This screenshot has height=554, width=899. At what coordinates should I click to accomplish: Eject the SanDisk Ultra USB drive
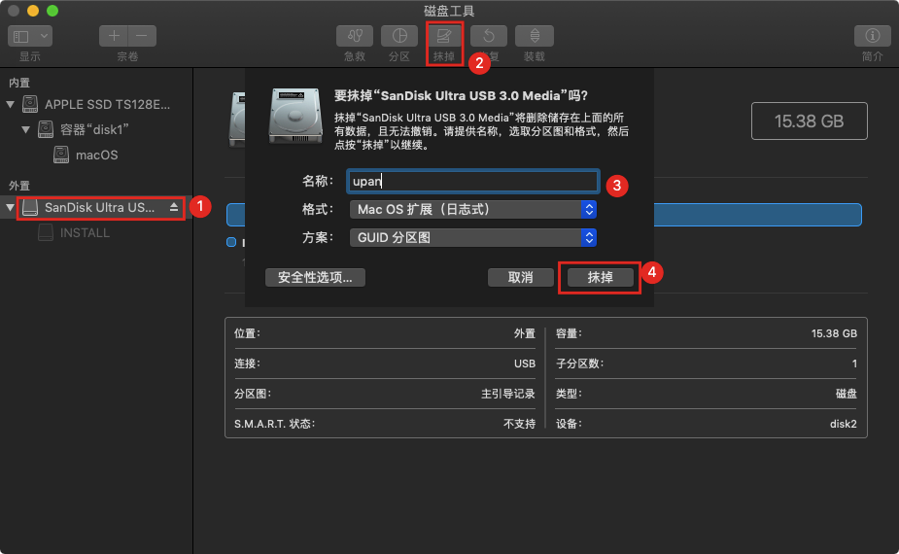(174, 207)
